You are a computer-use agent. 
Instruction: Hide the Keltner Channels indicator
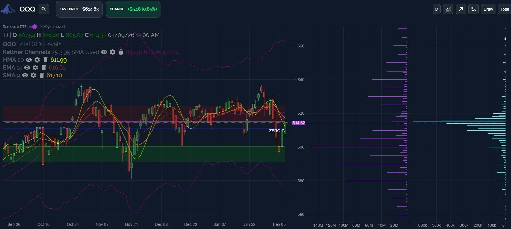tap(104, 52)
